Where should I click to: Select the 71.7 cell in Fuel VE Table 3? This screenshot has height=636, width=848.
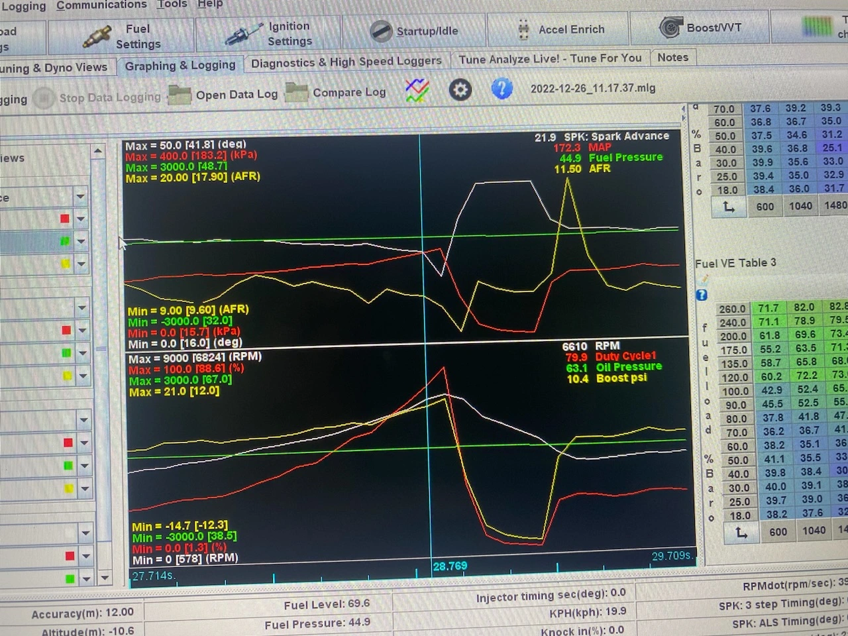(768, 308)
